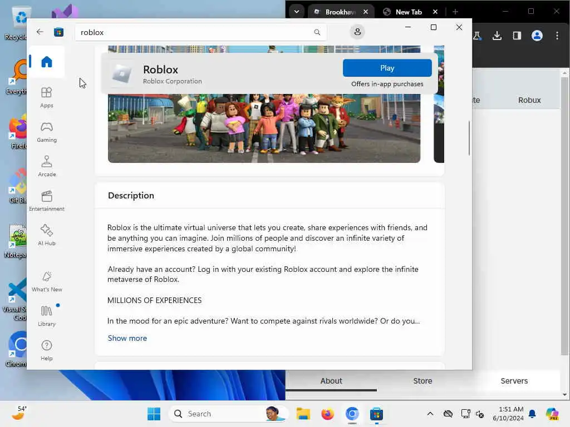
Task: Click the roblox search box
Action: [200, 32]
